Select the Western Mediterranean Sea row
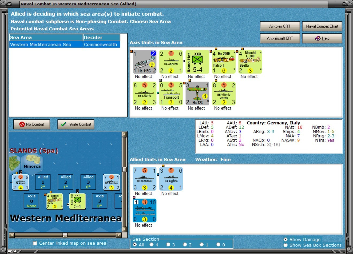The image size is (353, 254). click(x=65, y=45)
